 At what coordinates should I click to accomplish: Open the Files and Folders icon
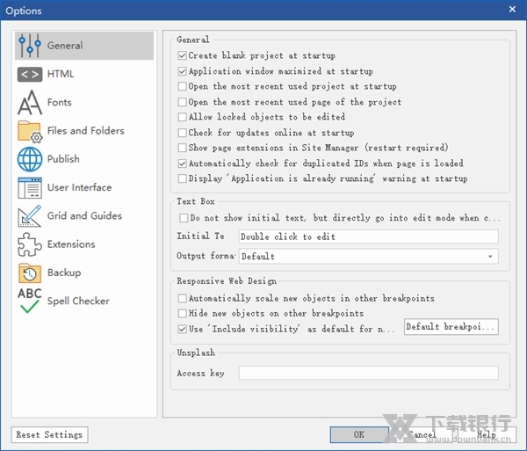click(x=30, y=131)
